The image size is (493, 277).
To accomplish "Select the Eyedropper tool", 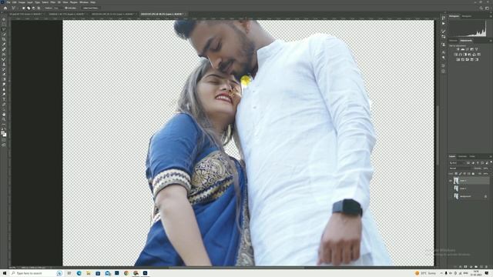I will tap(4, 45).
